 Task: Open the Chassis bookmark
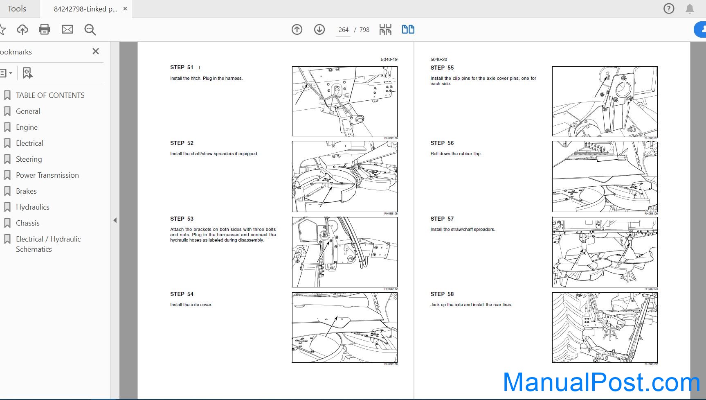coord(27,223)
